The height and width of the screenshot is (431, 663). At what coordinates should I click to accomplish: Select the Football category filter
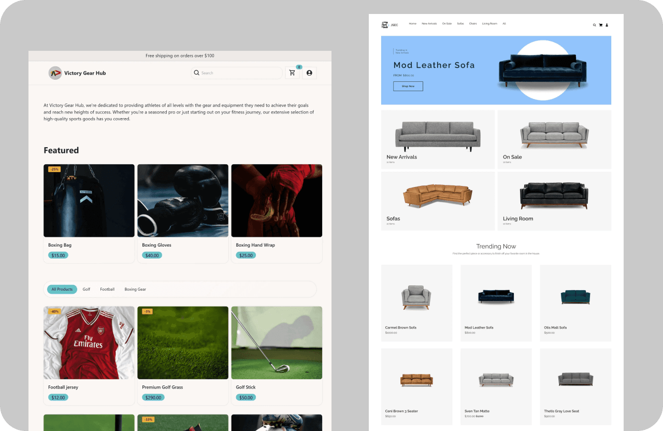tap(107, 289)
